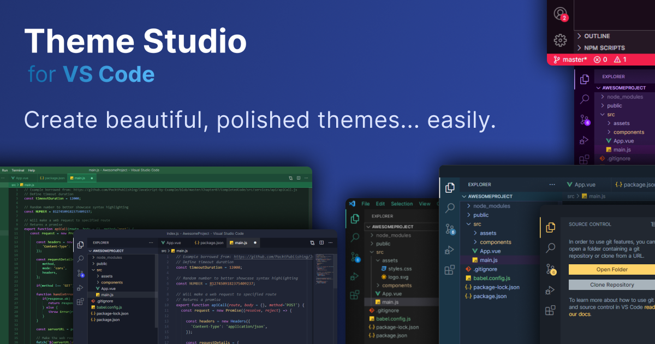655x344 pixels.
Task: Open Explorer icon in yellow-accent window
Action: pos(551,227)
